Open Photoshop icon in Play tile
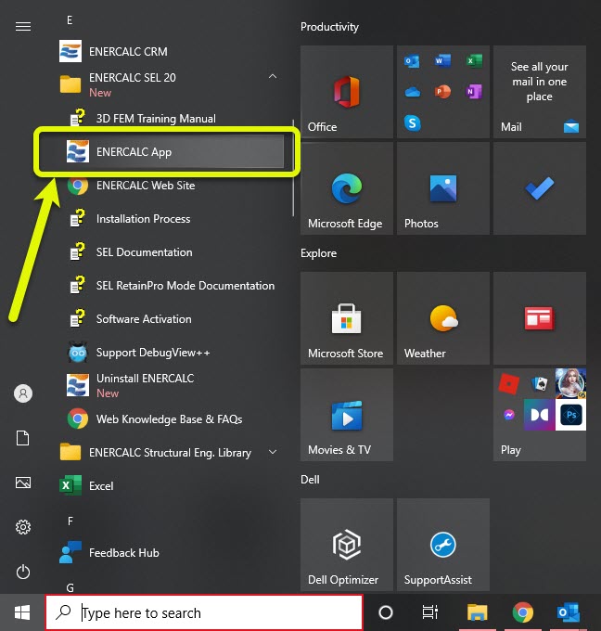601x631 pixels. click(x=570, y=415)
